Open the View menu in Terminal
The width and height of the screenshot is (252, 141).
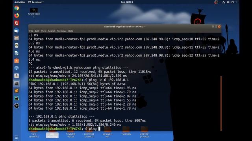click(44, 31)
